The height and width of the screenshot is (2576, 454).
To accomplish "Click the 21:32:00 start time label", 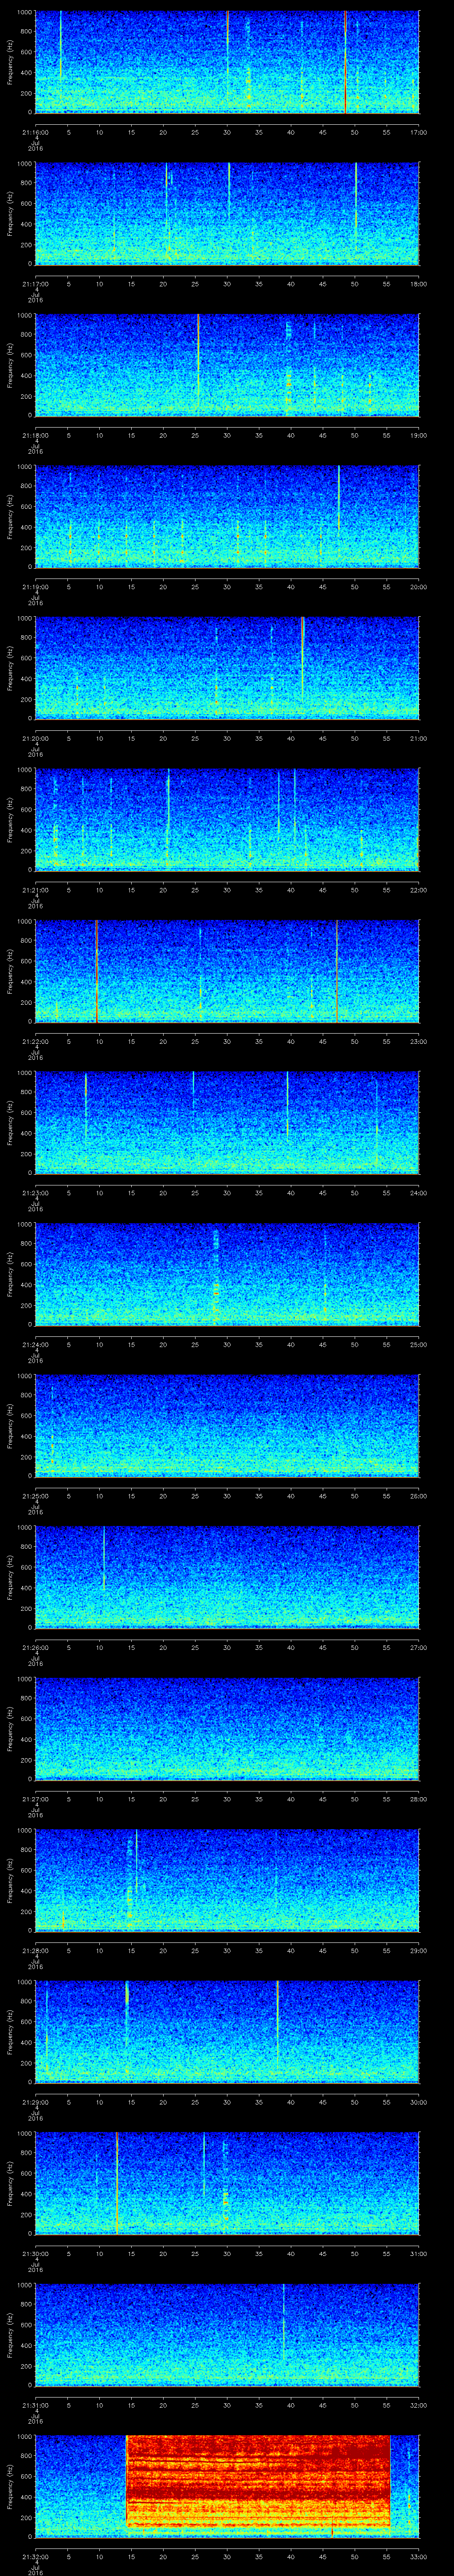I will point(35,2556).
